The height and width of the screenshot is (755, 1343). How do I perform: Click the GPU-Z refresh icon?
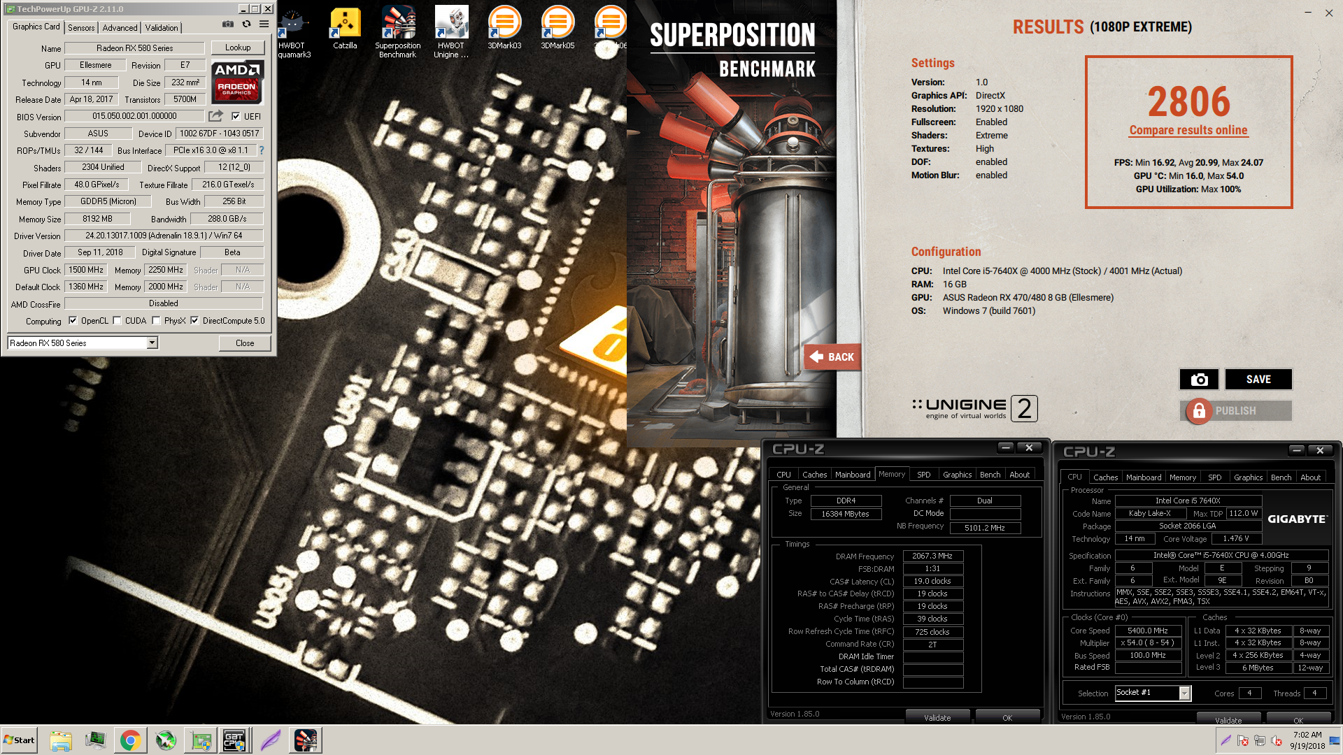[246, 24]
